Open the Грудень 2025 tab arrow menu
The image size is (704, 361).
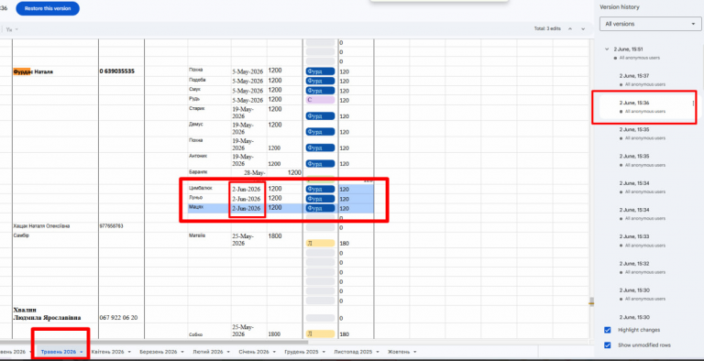(324, 352)
